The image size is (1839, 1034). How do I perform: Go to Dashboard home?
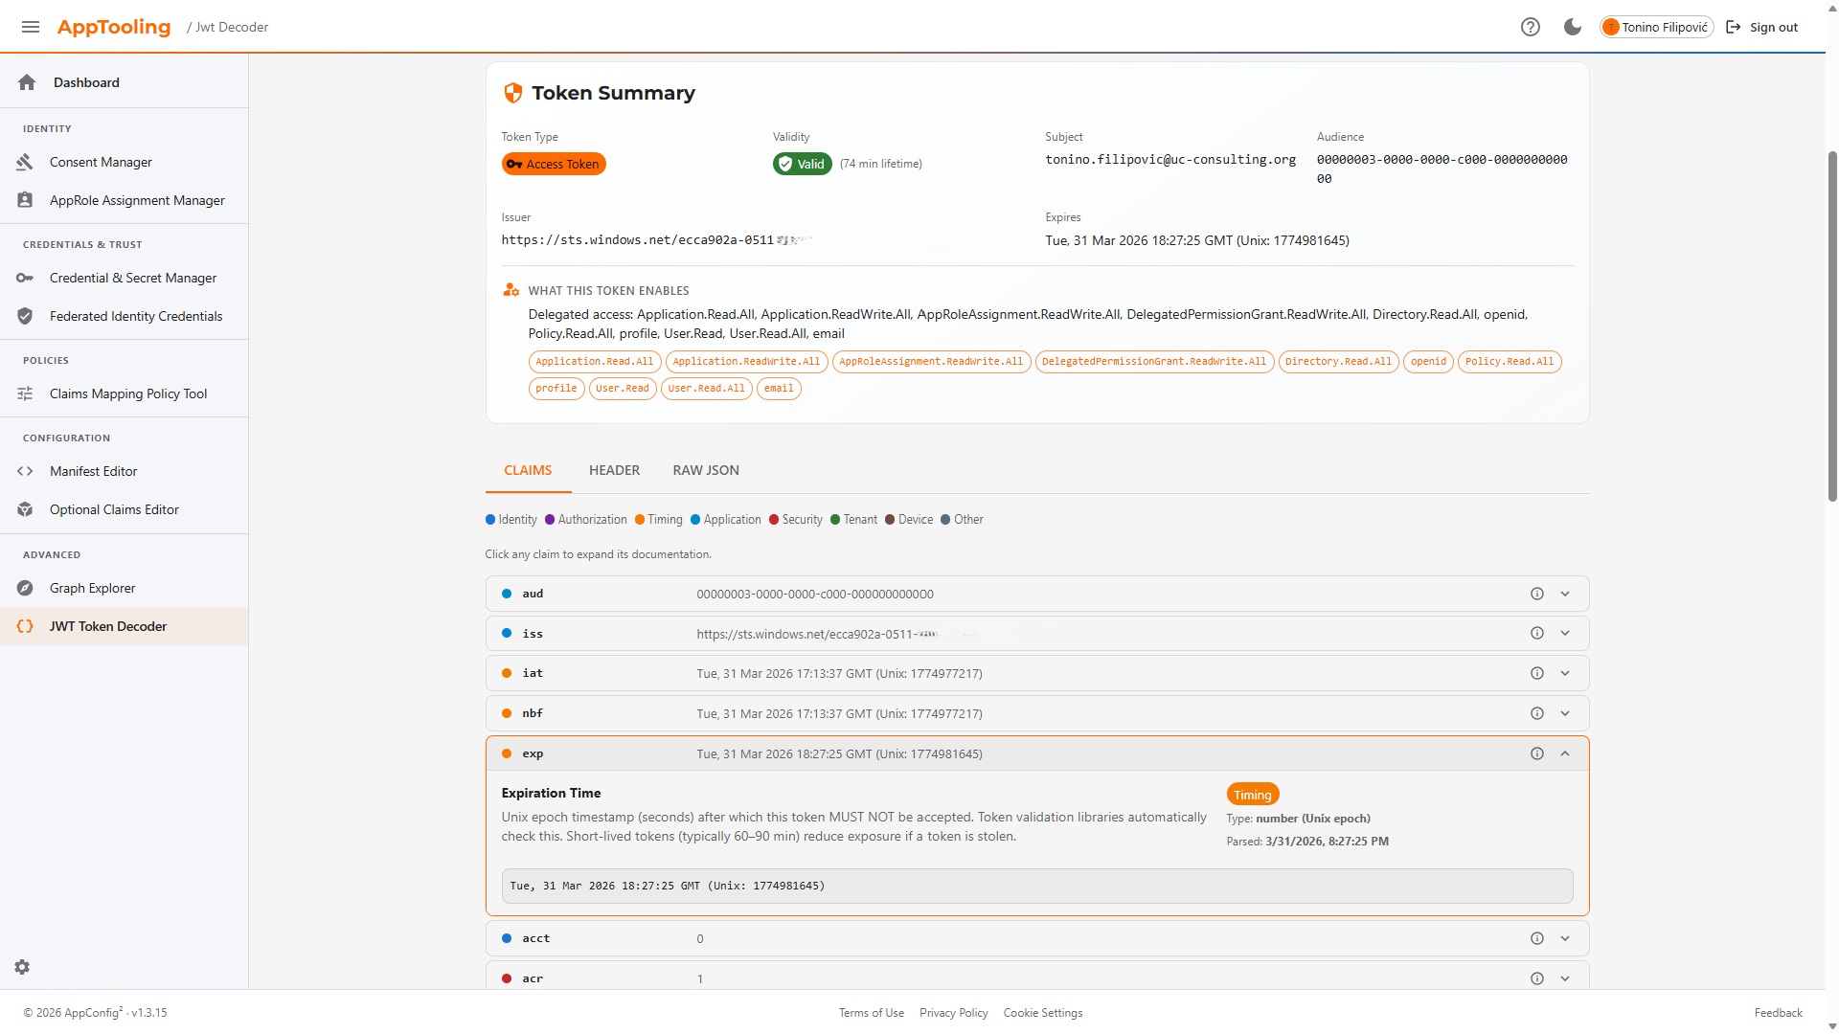86,82
